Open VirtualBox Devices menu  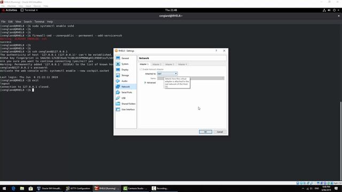[37, 6]
